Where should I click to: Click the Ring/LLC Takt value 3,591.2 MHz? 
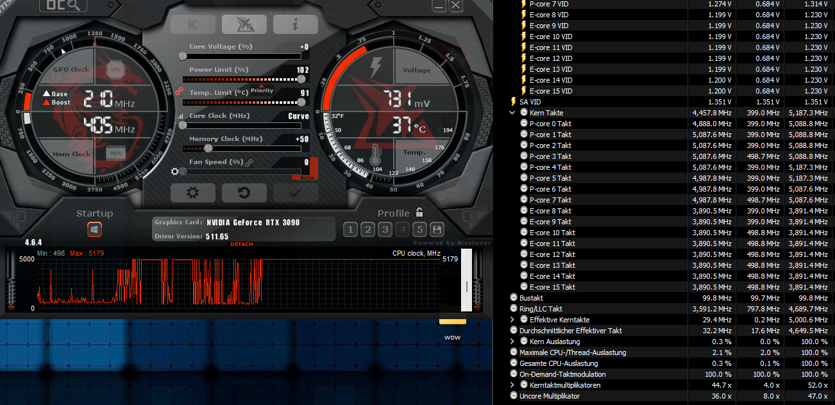(712, 309)
